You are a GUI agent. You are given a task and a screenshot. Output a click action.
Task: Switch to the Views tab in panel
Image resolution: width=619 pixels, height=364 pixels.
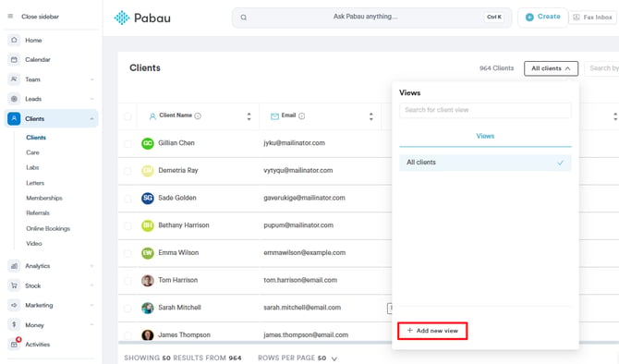coord(485,136)
